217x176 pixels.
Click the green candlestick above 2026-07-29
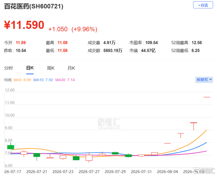pyautogui.click(x=115, y=153)
